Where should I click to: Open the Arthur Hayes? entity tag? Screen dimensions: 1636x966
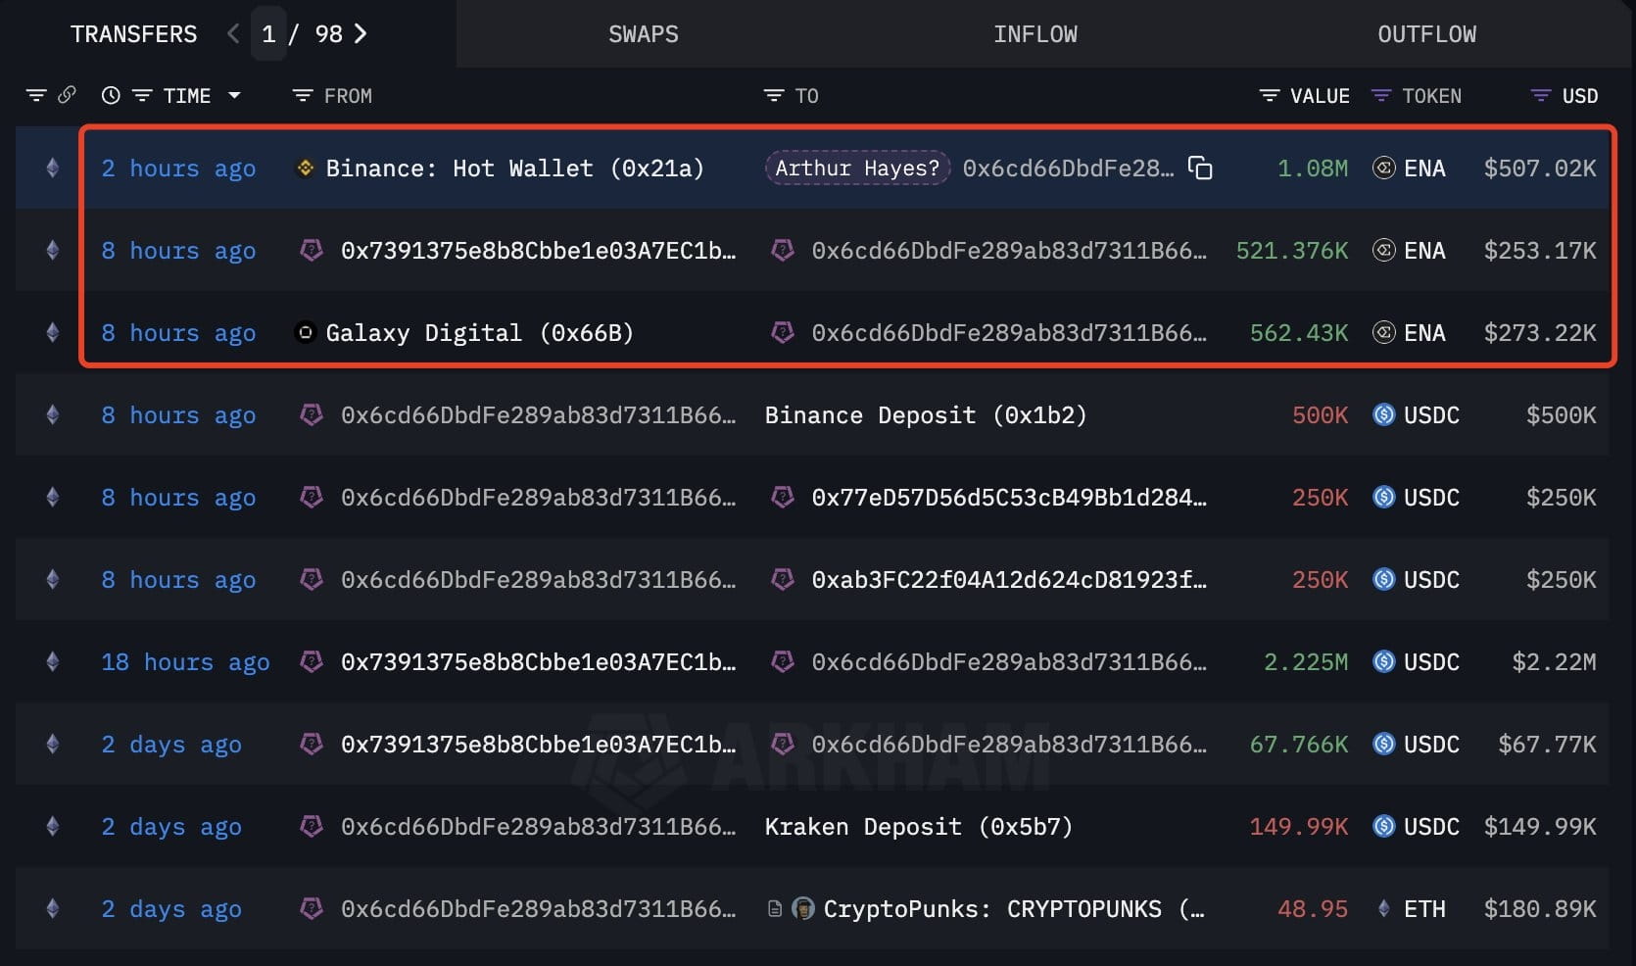pyautogui.click(x=857, y=169)
